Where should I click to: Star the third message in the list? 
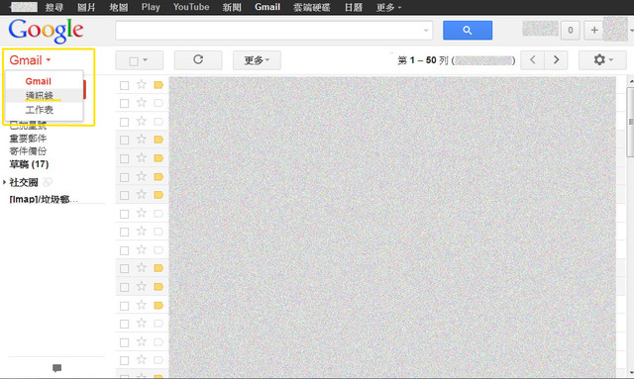coord(141,121)
